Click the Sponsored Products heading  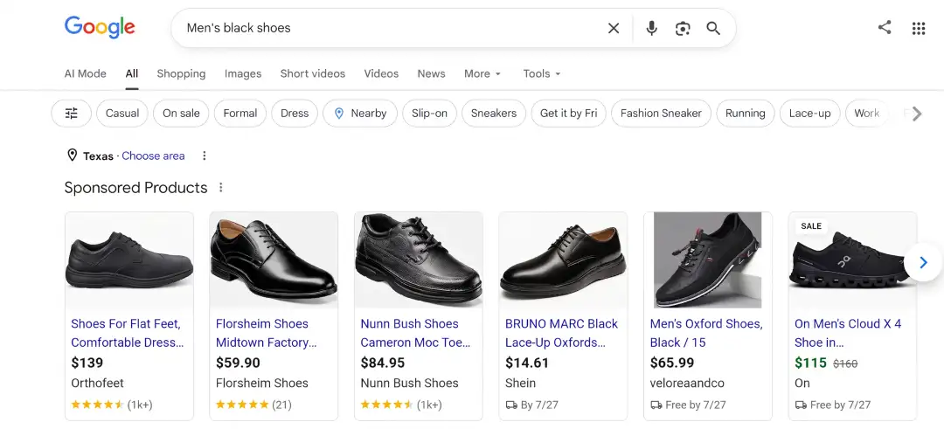pos(136,188)
